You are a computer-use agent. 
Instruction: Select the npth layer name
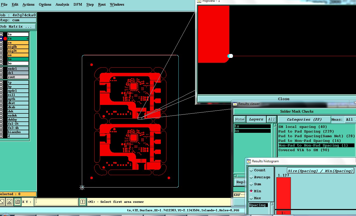18,99
